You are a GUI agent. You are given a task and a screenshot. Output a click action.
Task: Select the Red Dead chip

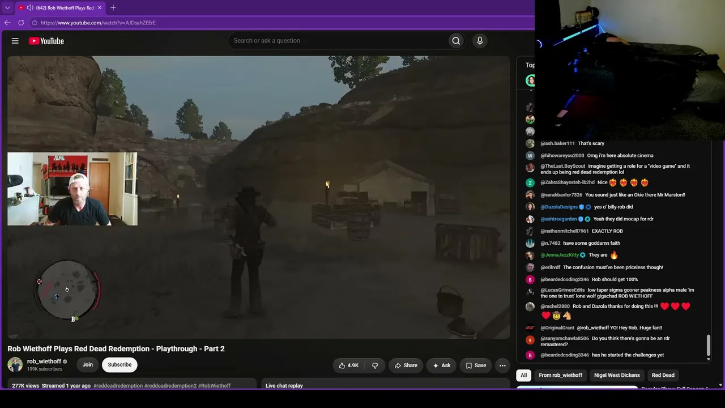(663, 375)
